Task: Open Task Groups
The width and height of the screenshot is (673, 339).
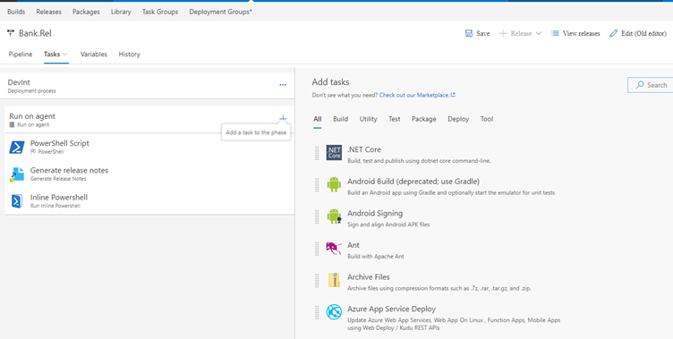Action: tap(160, 12)
